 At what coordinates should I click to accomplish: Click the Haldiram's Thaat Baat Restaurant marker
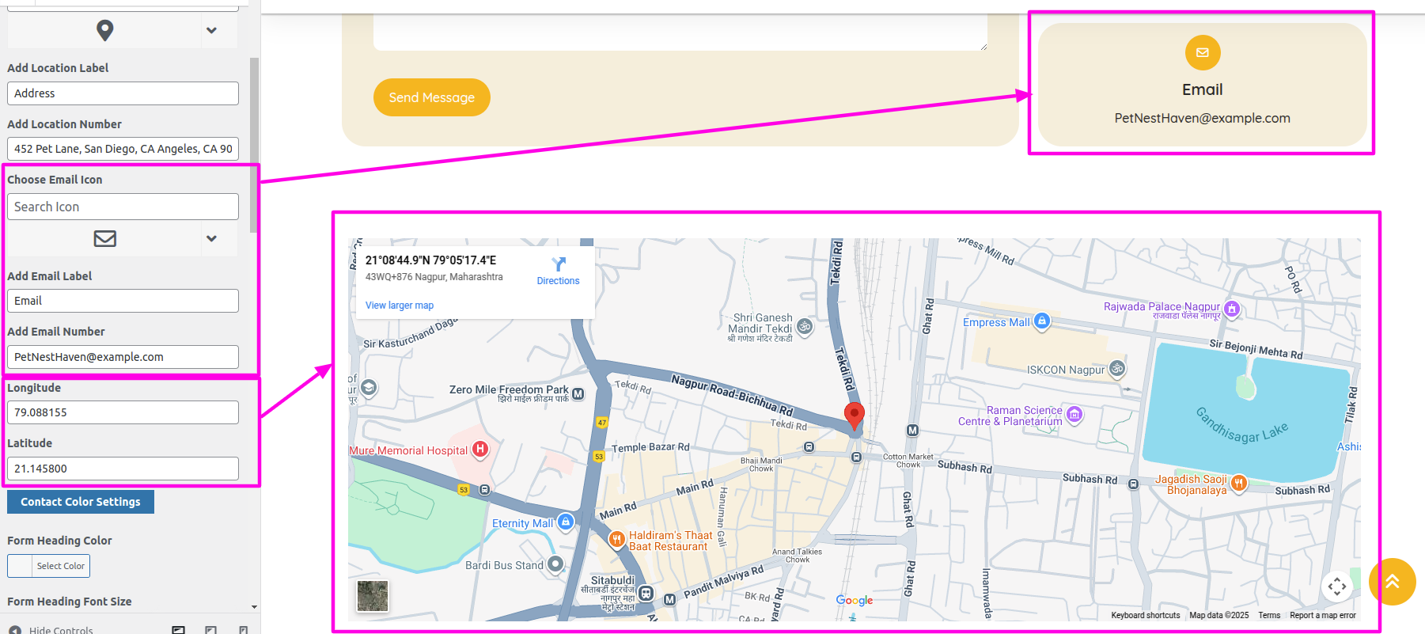[616, 540]
